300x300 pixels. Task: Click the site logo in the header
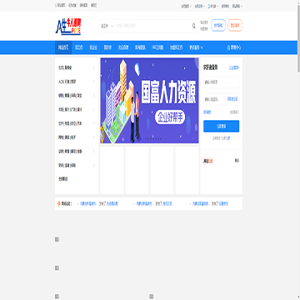[x=68, y=27]
